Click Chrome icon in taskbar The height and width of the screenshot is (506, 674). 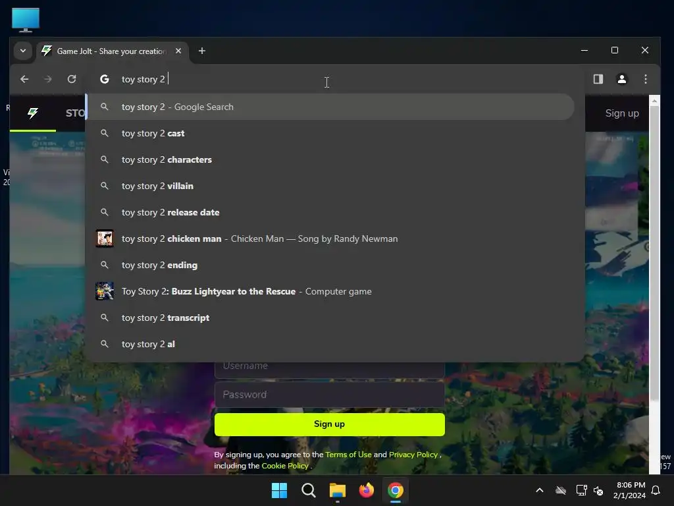[x=396, y=490]
